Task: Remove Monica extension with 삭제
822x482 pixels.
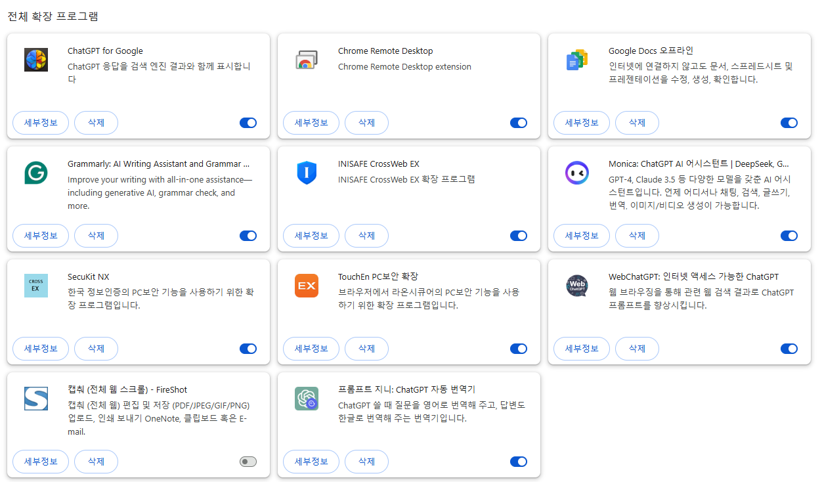Action: pyautogui.click(x=637, y=236)
